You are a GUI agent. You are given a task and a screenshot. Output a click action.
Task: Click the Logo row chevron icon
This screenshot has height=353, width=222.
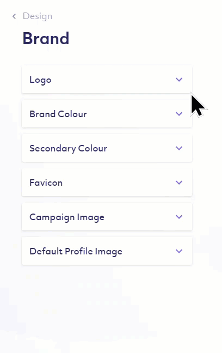(x=179, y=80)
